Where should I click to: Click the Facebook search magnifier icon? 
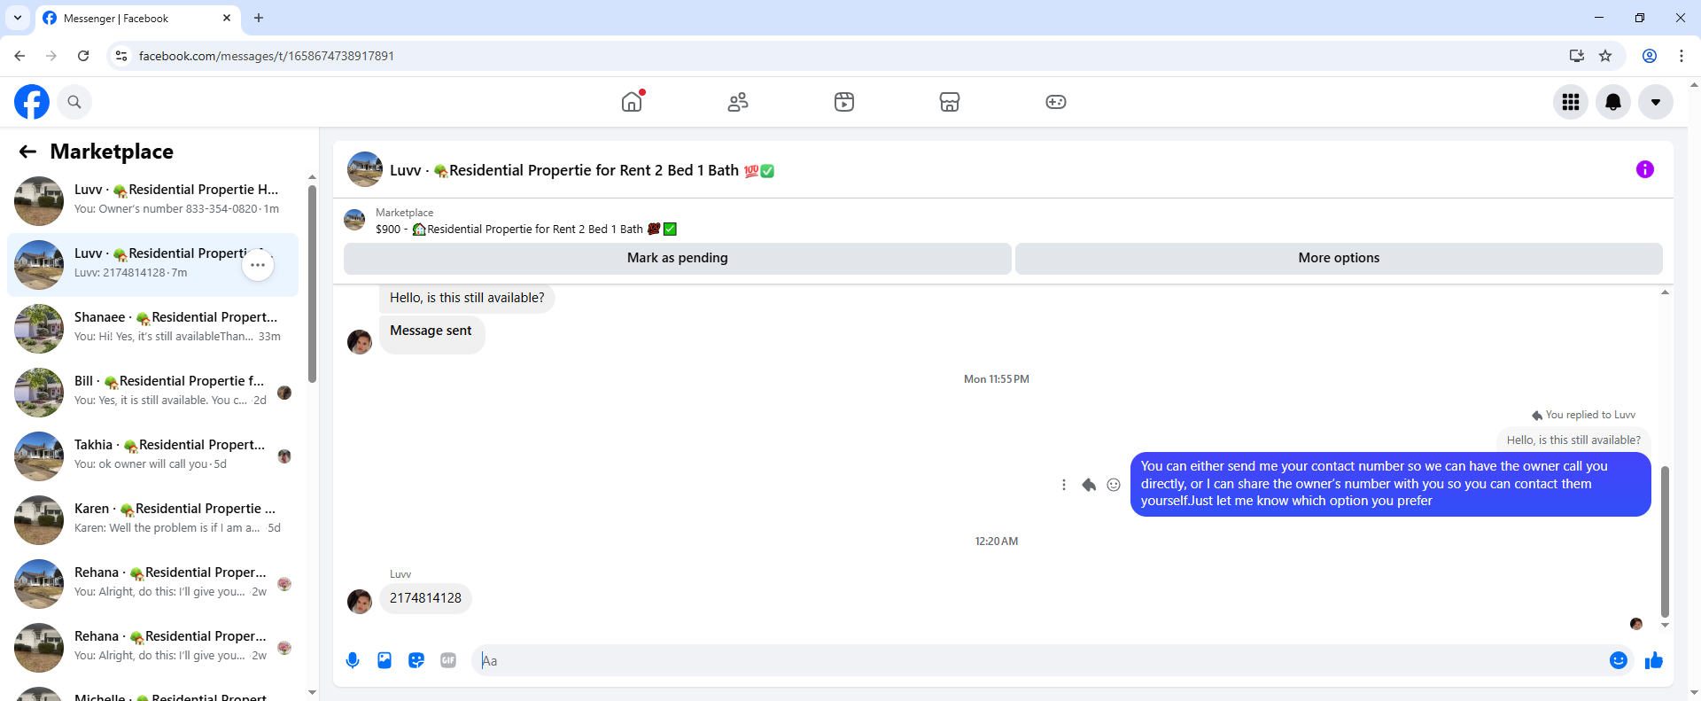(74, 102)
